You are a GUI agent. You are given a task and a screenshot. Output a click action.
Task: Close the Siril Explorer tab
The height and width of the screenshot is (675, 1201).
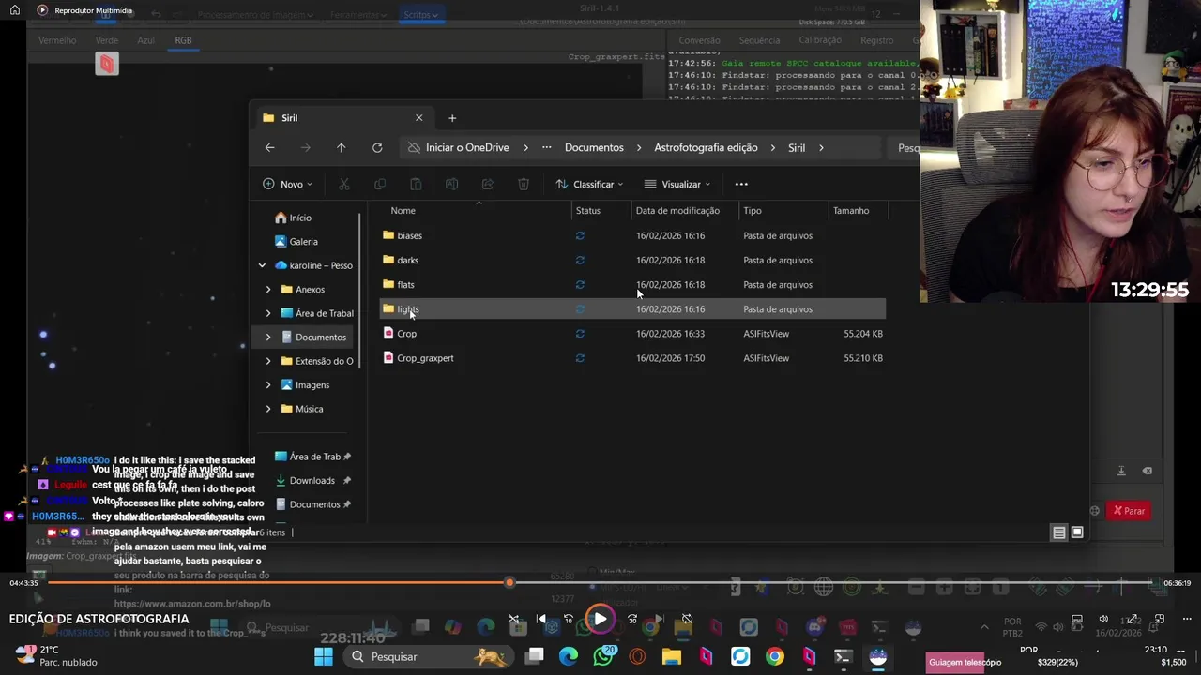[x=418, y=118]
